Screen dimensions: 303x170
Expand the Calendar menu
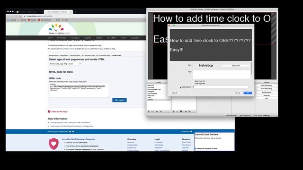(89, 38)
